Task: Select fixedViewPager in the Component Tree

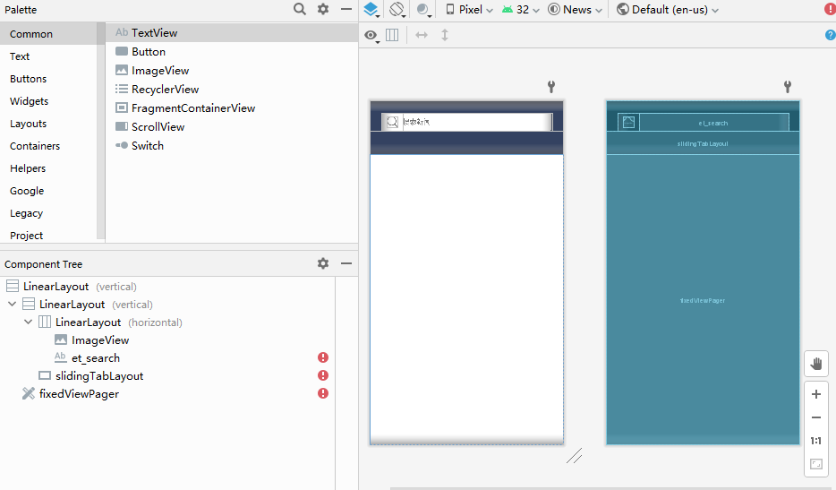Action: pyautogui.click(x=79, y=393)
